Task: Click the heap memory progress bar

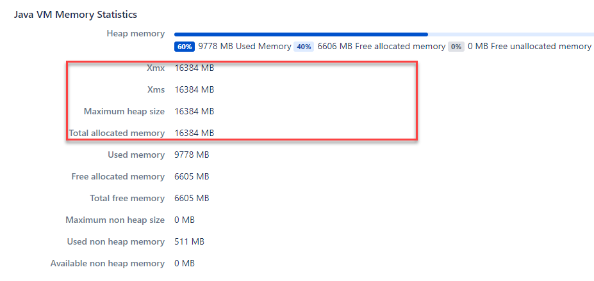Action: (384, 34)
